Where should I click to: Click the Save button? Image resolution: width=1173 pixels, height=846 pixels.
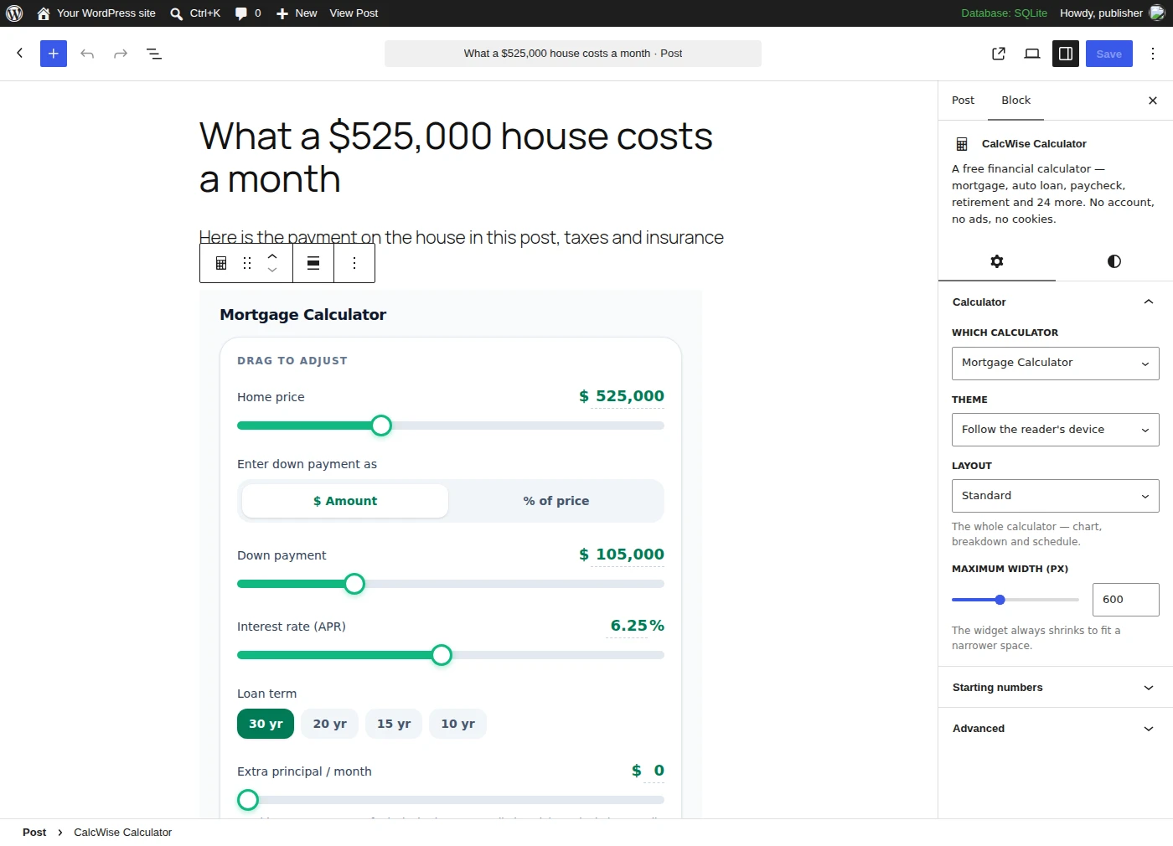tap(1109, 54)
